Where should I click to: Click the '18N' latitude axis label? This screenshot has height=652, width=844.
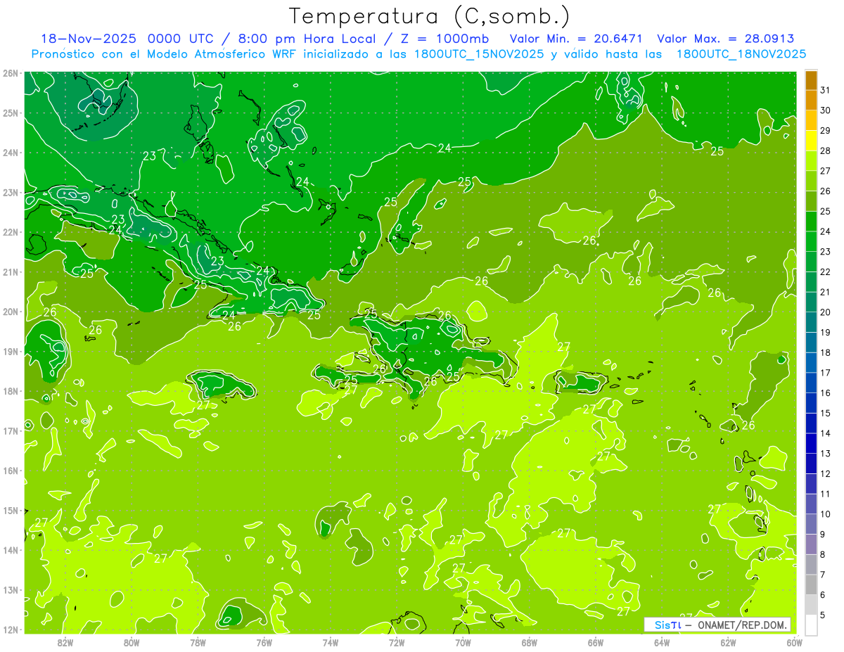coord(10,391)
